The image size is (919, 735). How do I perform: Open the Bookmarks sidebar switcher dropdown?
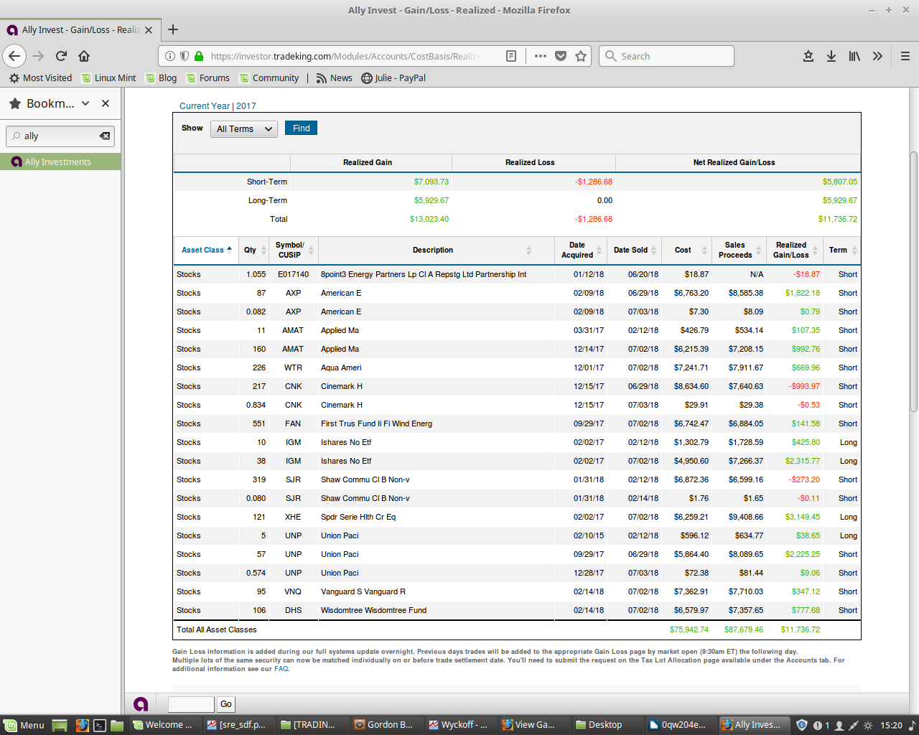point(85,103)
